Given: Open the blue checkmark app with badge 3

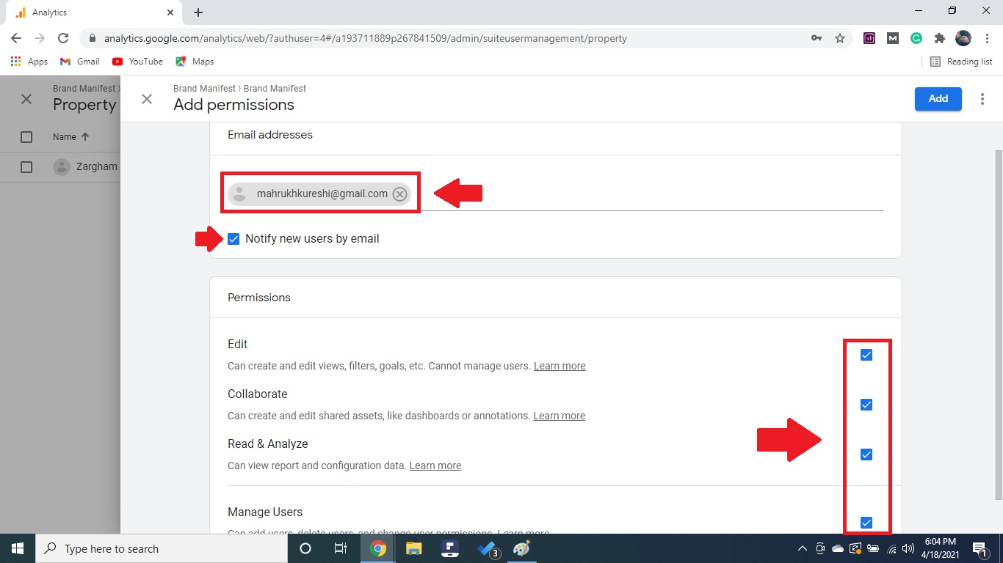Looking at the screenshot, I should (488, 548).
